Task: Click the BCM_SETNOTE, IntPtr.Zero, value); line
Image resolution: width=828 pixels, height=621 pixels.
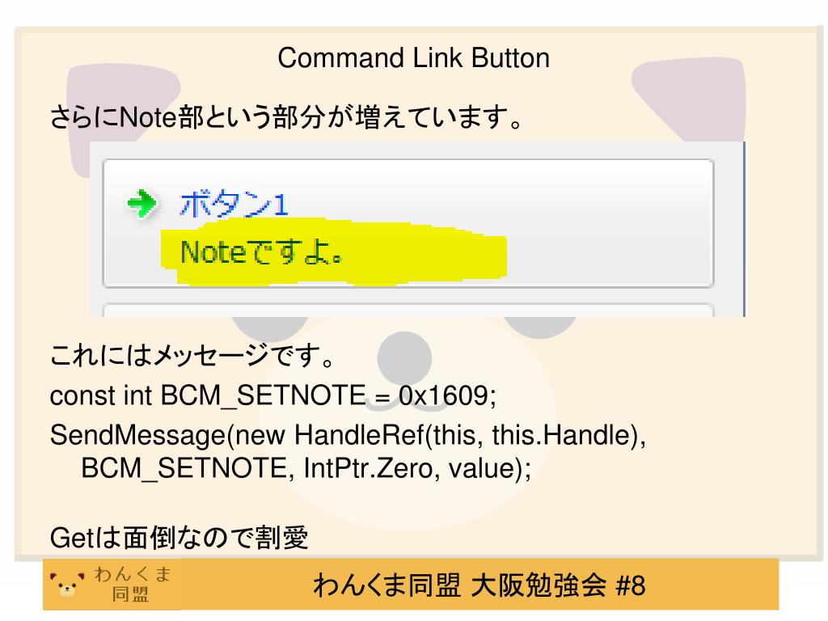Action: point(306,468)
